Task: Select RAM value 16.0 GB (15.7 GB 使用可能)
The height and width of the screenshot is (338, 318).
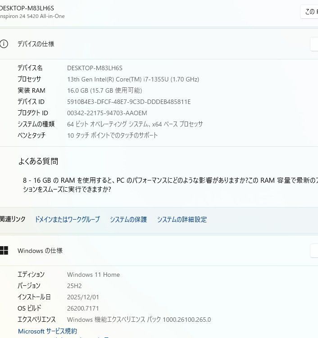Action: coord(104,90)
